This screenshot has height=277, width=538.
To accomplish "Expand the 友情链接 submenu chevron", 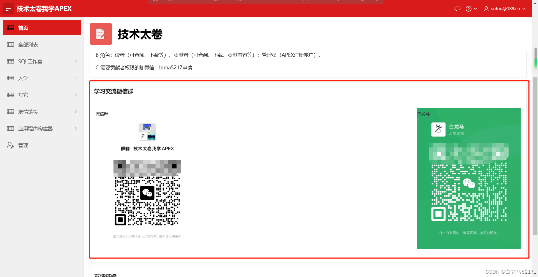I will pos(76,112).
